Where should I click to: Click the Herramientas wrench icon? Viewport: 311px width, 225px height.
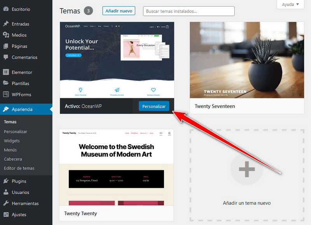pyautogui.click(x=6, y=203)
